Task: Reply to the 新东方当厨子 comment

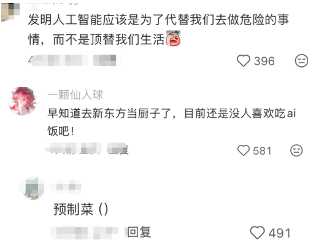Action: [x=118, y=150]
